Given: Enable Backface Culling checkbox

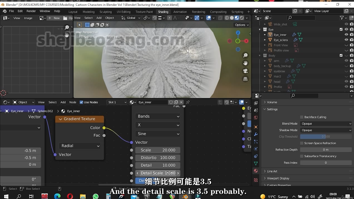Looking at the screenshot, I should pyautogui.click(x=302, y=117).
